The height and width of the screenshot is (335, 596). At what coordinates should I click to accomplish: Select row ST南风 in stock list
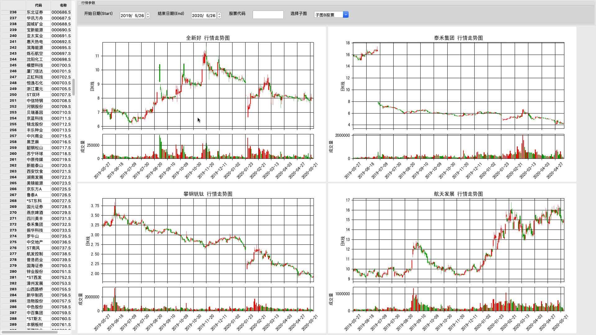tap(36, 248)
